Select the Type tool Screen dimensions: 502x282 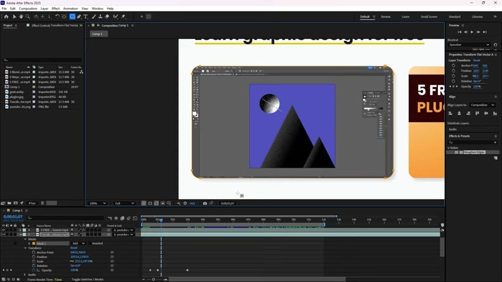click(x=86, y=16)
